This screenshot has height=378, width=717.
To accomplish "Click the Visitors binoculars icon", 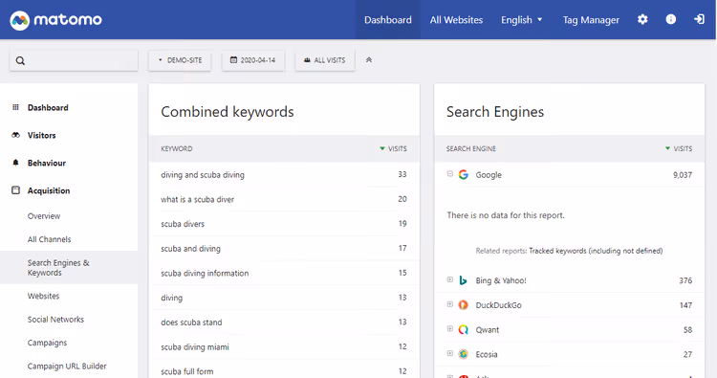I will point(15,135).
